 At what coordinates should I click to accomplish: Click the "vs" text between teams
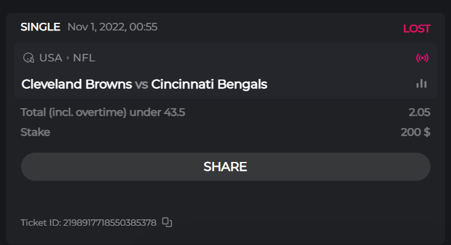pyautogui.click(x=141, y=84)
